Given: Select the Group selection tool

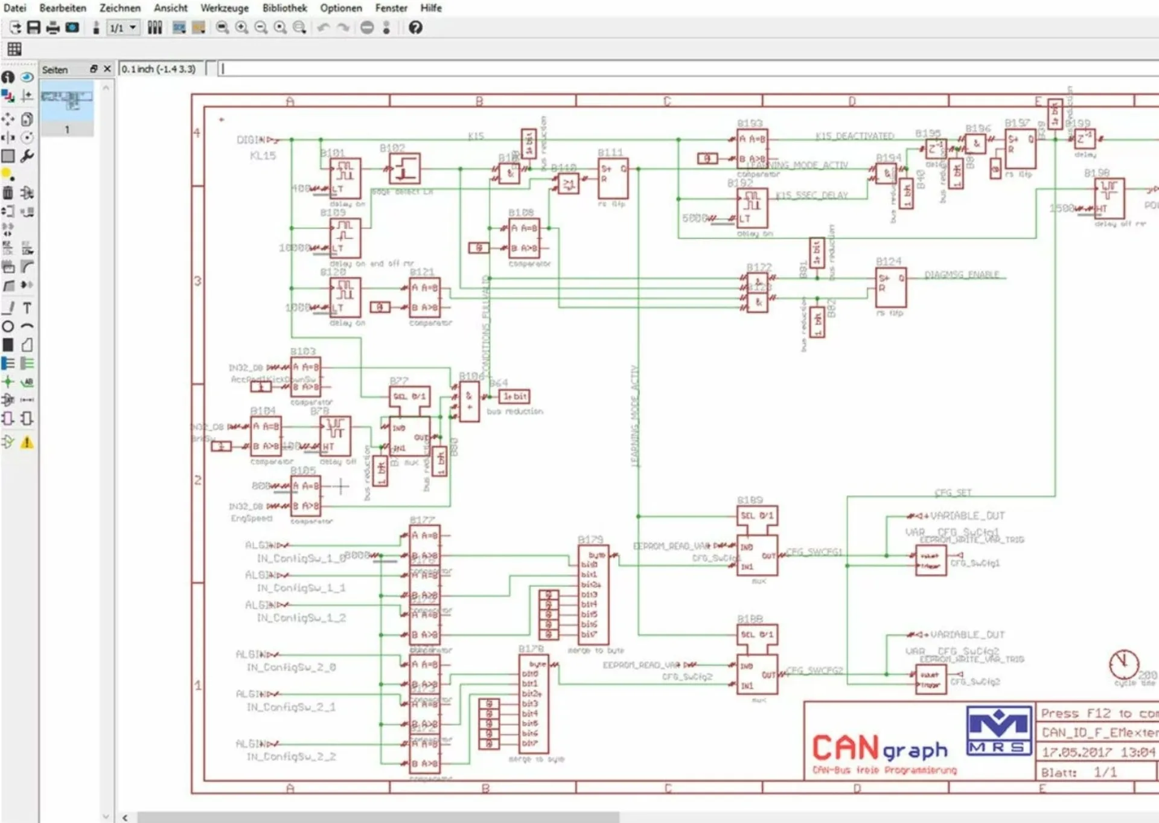Looking at the screenshot, I should click(x=8, y=156).
